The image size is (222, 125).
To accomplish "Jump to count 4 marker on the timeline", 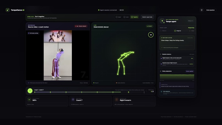I will [x=82, y=92].
